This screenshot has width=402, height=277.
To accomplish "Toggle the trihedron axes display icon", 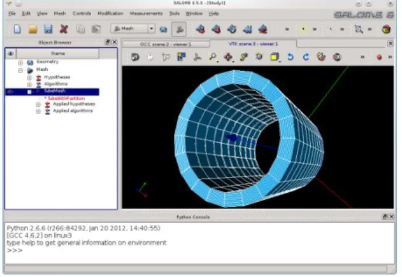I will pyautogui.click(x=197, y=57).
